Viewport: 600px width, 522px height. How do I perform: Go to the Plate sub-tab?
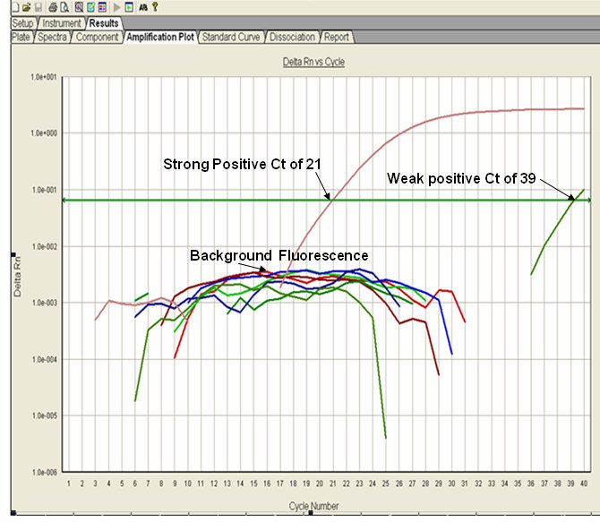21,37
